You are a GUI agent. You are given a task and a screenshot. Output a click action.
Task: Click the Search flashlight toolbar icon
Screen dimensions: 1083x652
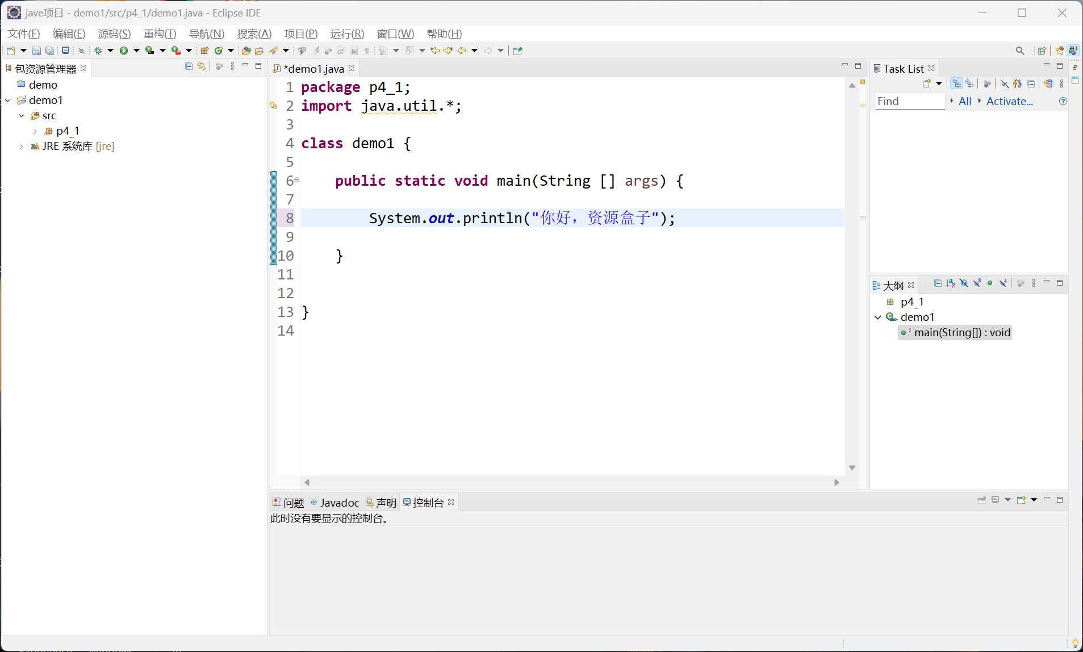pos(273,51)
